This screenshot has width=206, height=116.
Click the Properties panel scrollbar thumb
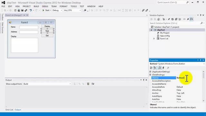tap(203, 75)
